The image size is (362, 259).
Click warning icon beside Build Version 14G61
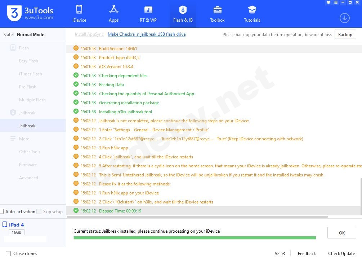pos(76,48)
